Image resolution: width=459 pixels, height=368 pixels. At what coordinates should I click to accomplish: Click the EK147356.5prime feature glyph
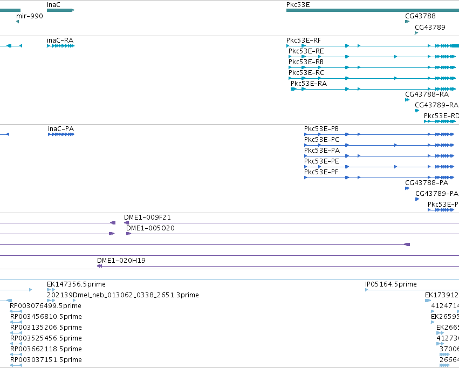[x=51, y=290]
